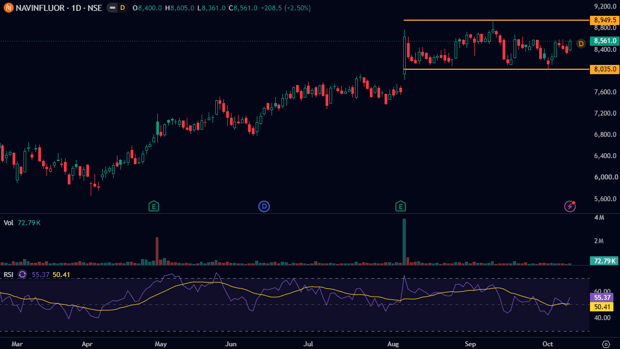Click the earnings E marker in early August
This screenshot has width=620, height=349.
point(400,206)
